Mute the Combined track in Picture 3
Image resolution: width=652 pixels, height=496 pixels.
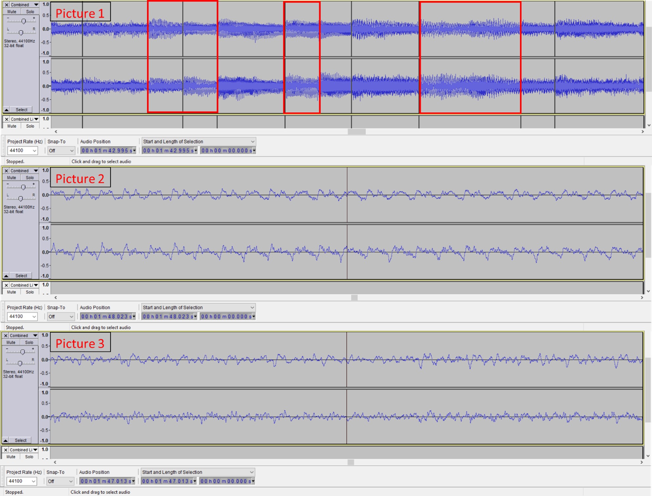tap(11, 342)
